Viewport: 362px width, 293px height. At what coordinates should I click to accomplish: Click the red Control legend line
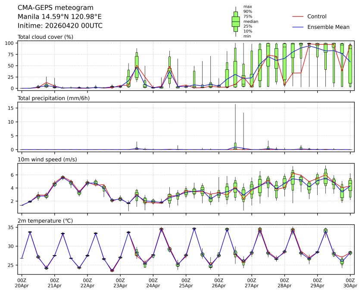299,17
